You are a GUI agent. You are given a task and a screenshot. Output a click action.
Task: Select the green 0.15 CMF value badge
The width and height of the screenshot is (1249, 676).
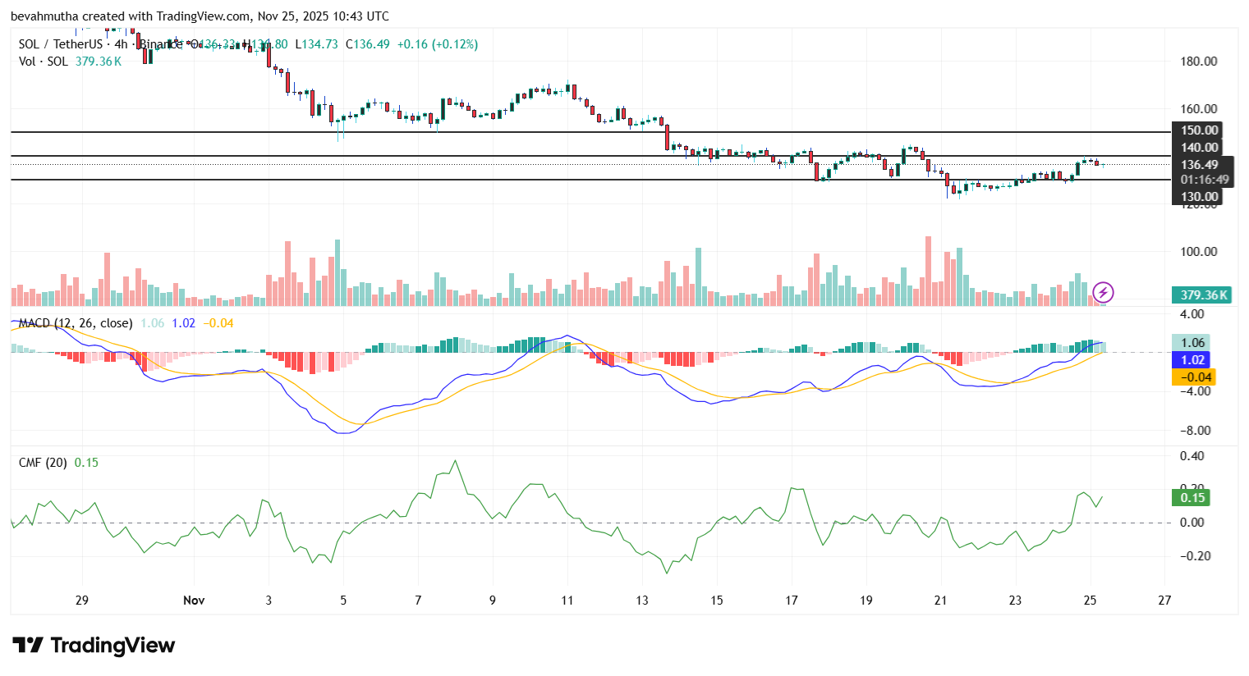pos(1190,497)
